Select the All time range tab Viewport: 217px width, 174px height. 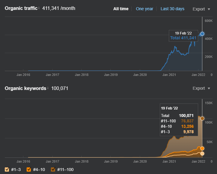click(121, 9)
